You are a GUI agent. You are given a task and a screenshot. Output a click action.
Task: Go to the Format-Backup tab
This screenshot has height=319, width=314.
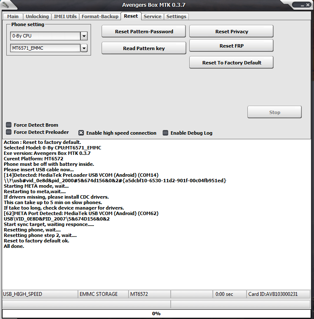coord(100,16)
